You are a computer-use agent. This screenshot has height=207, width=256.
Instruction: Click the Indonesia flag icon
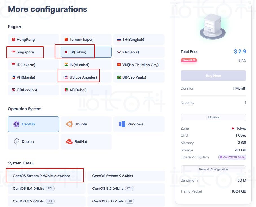[13, 65]
